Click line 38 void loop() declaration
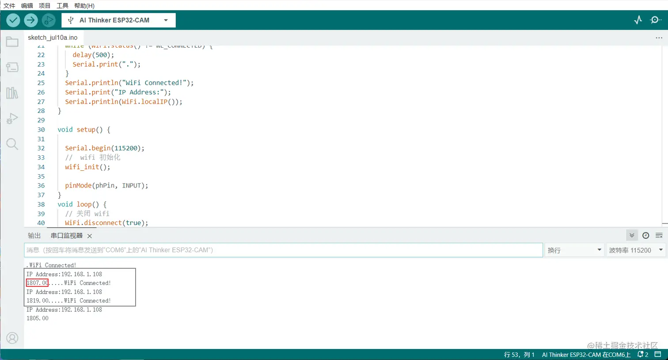The image size is (668, 360). pyautogui.click(x=82, y=204)
